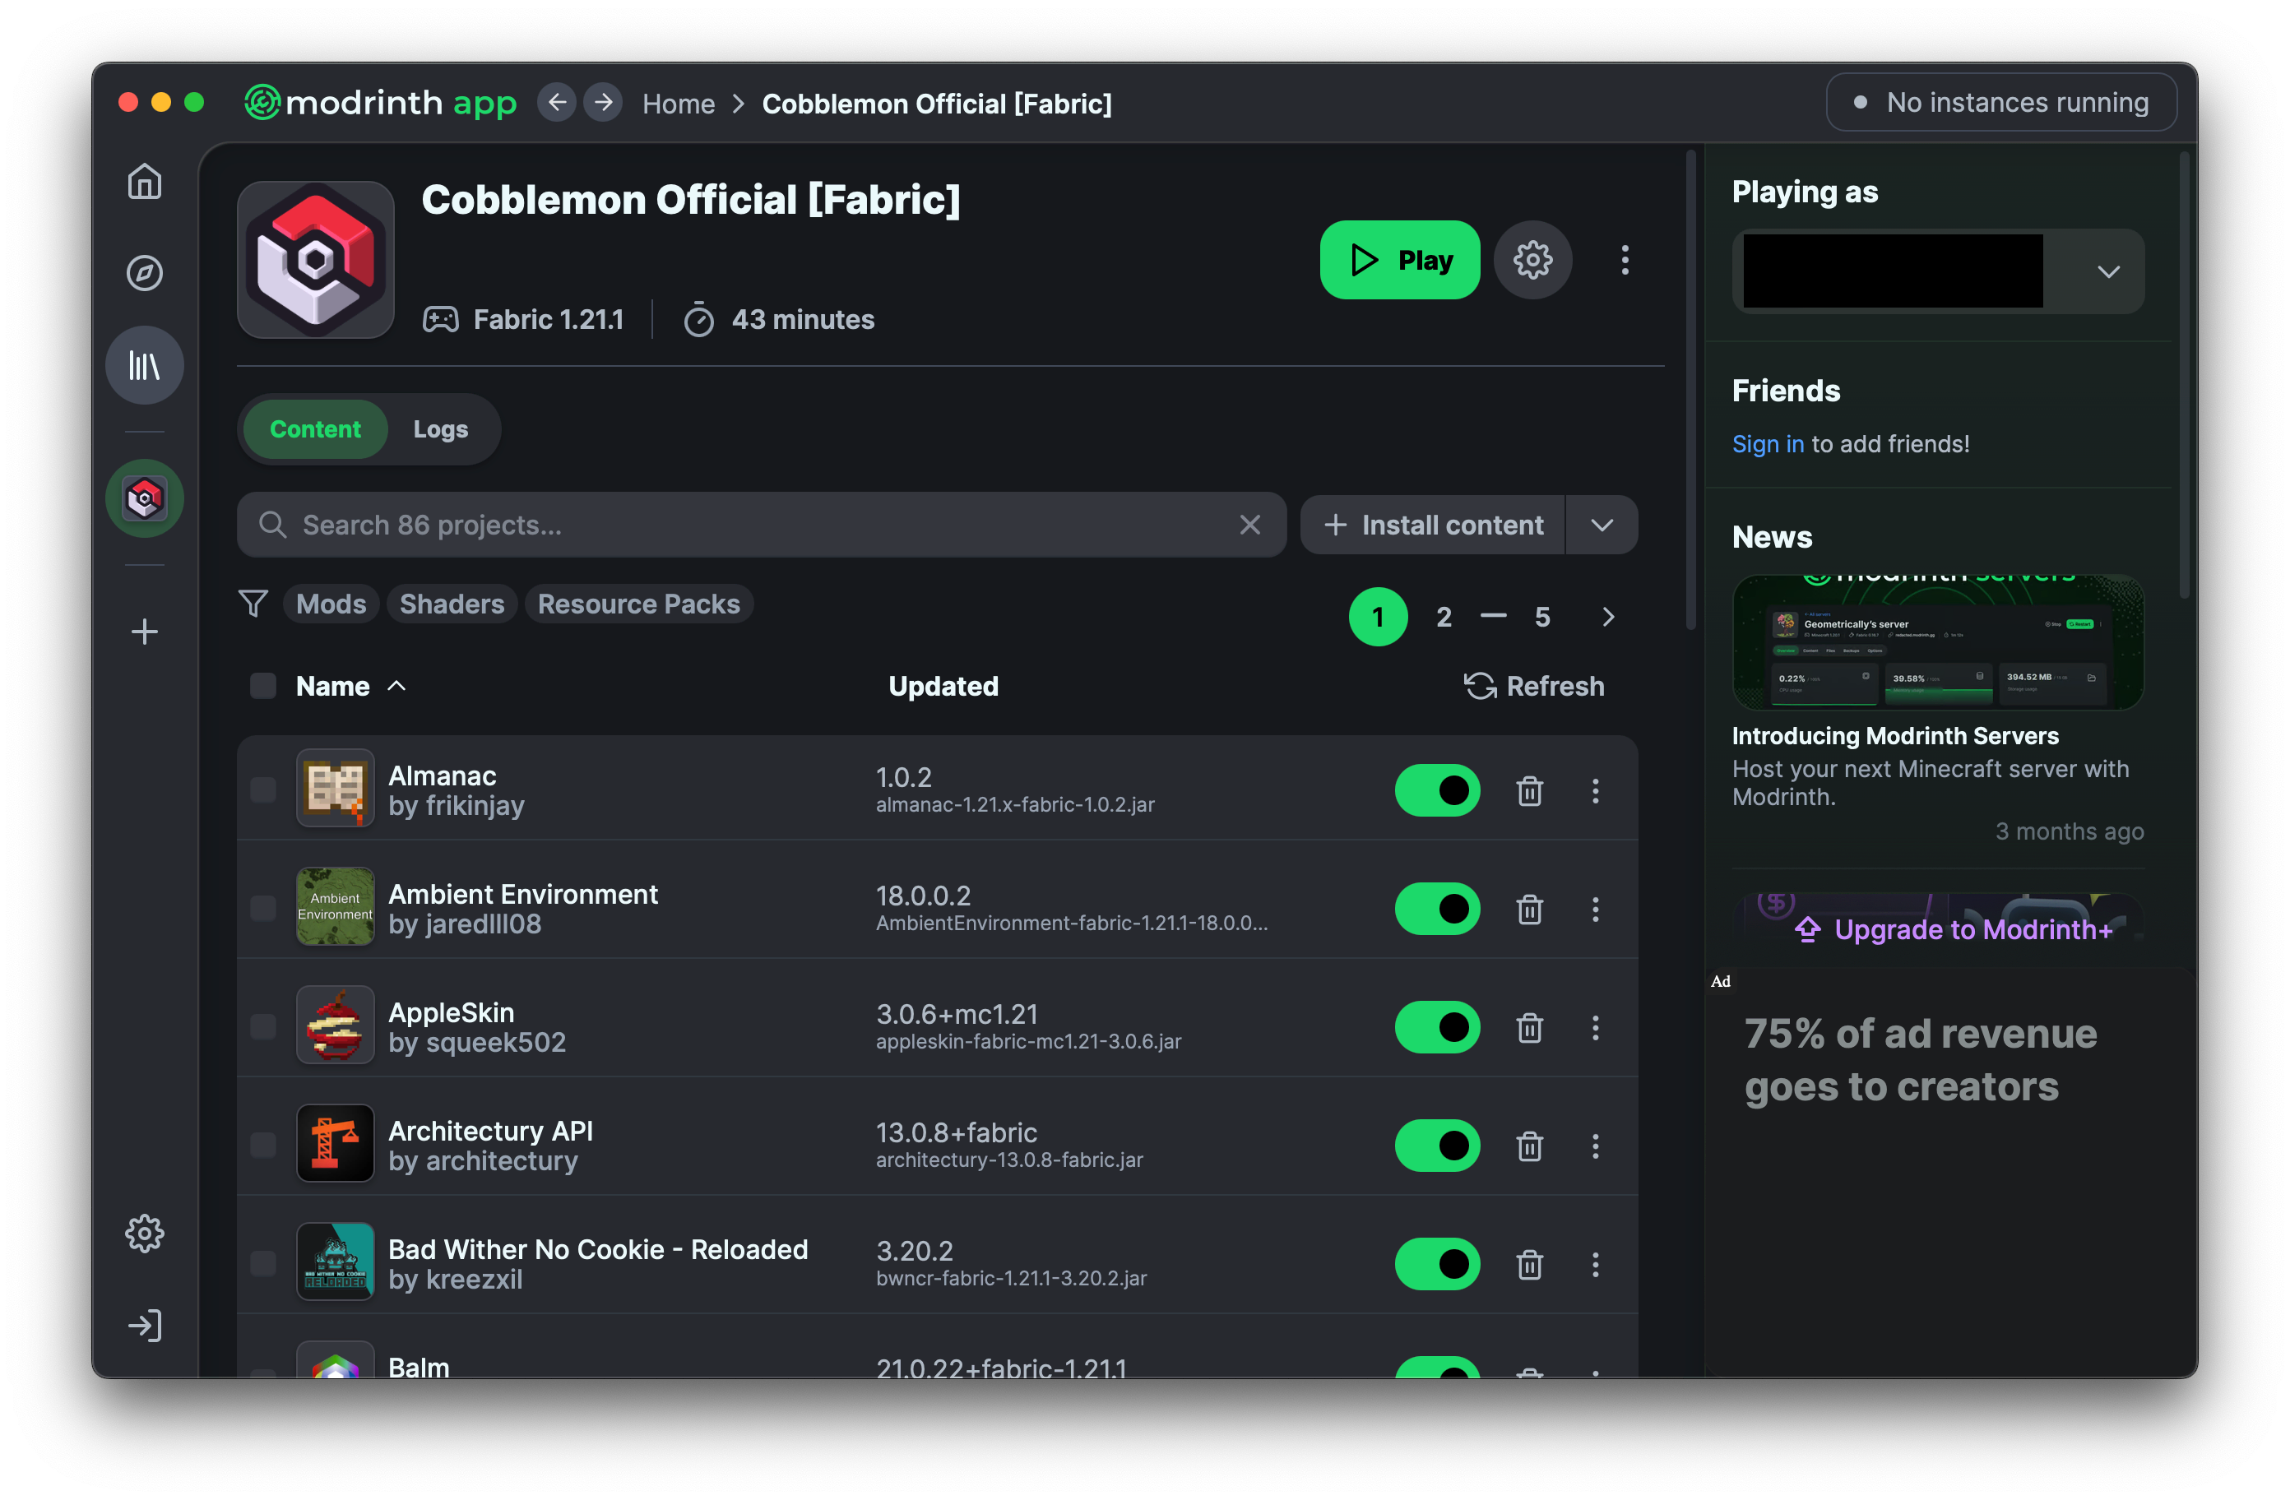
Task: Sort by the Name column header
Action: point(350,686)
